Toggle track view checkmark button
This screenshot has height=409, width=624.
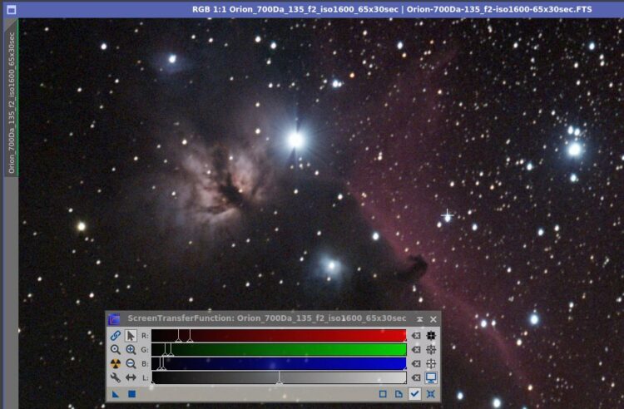click(x=414, y=394)
